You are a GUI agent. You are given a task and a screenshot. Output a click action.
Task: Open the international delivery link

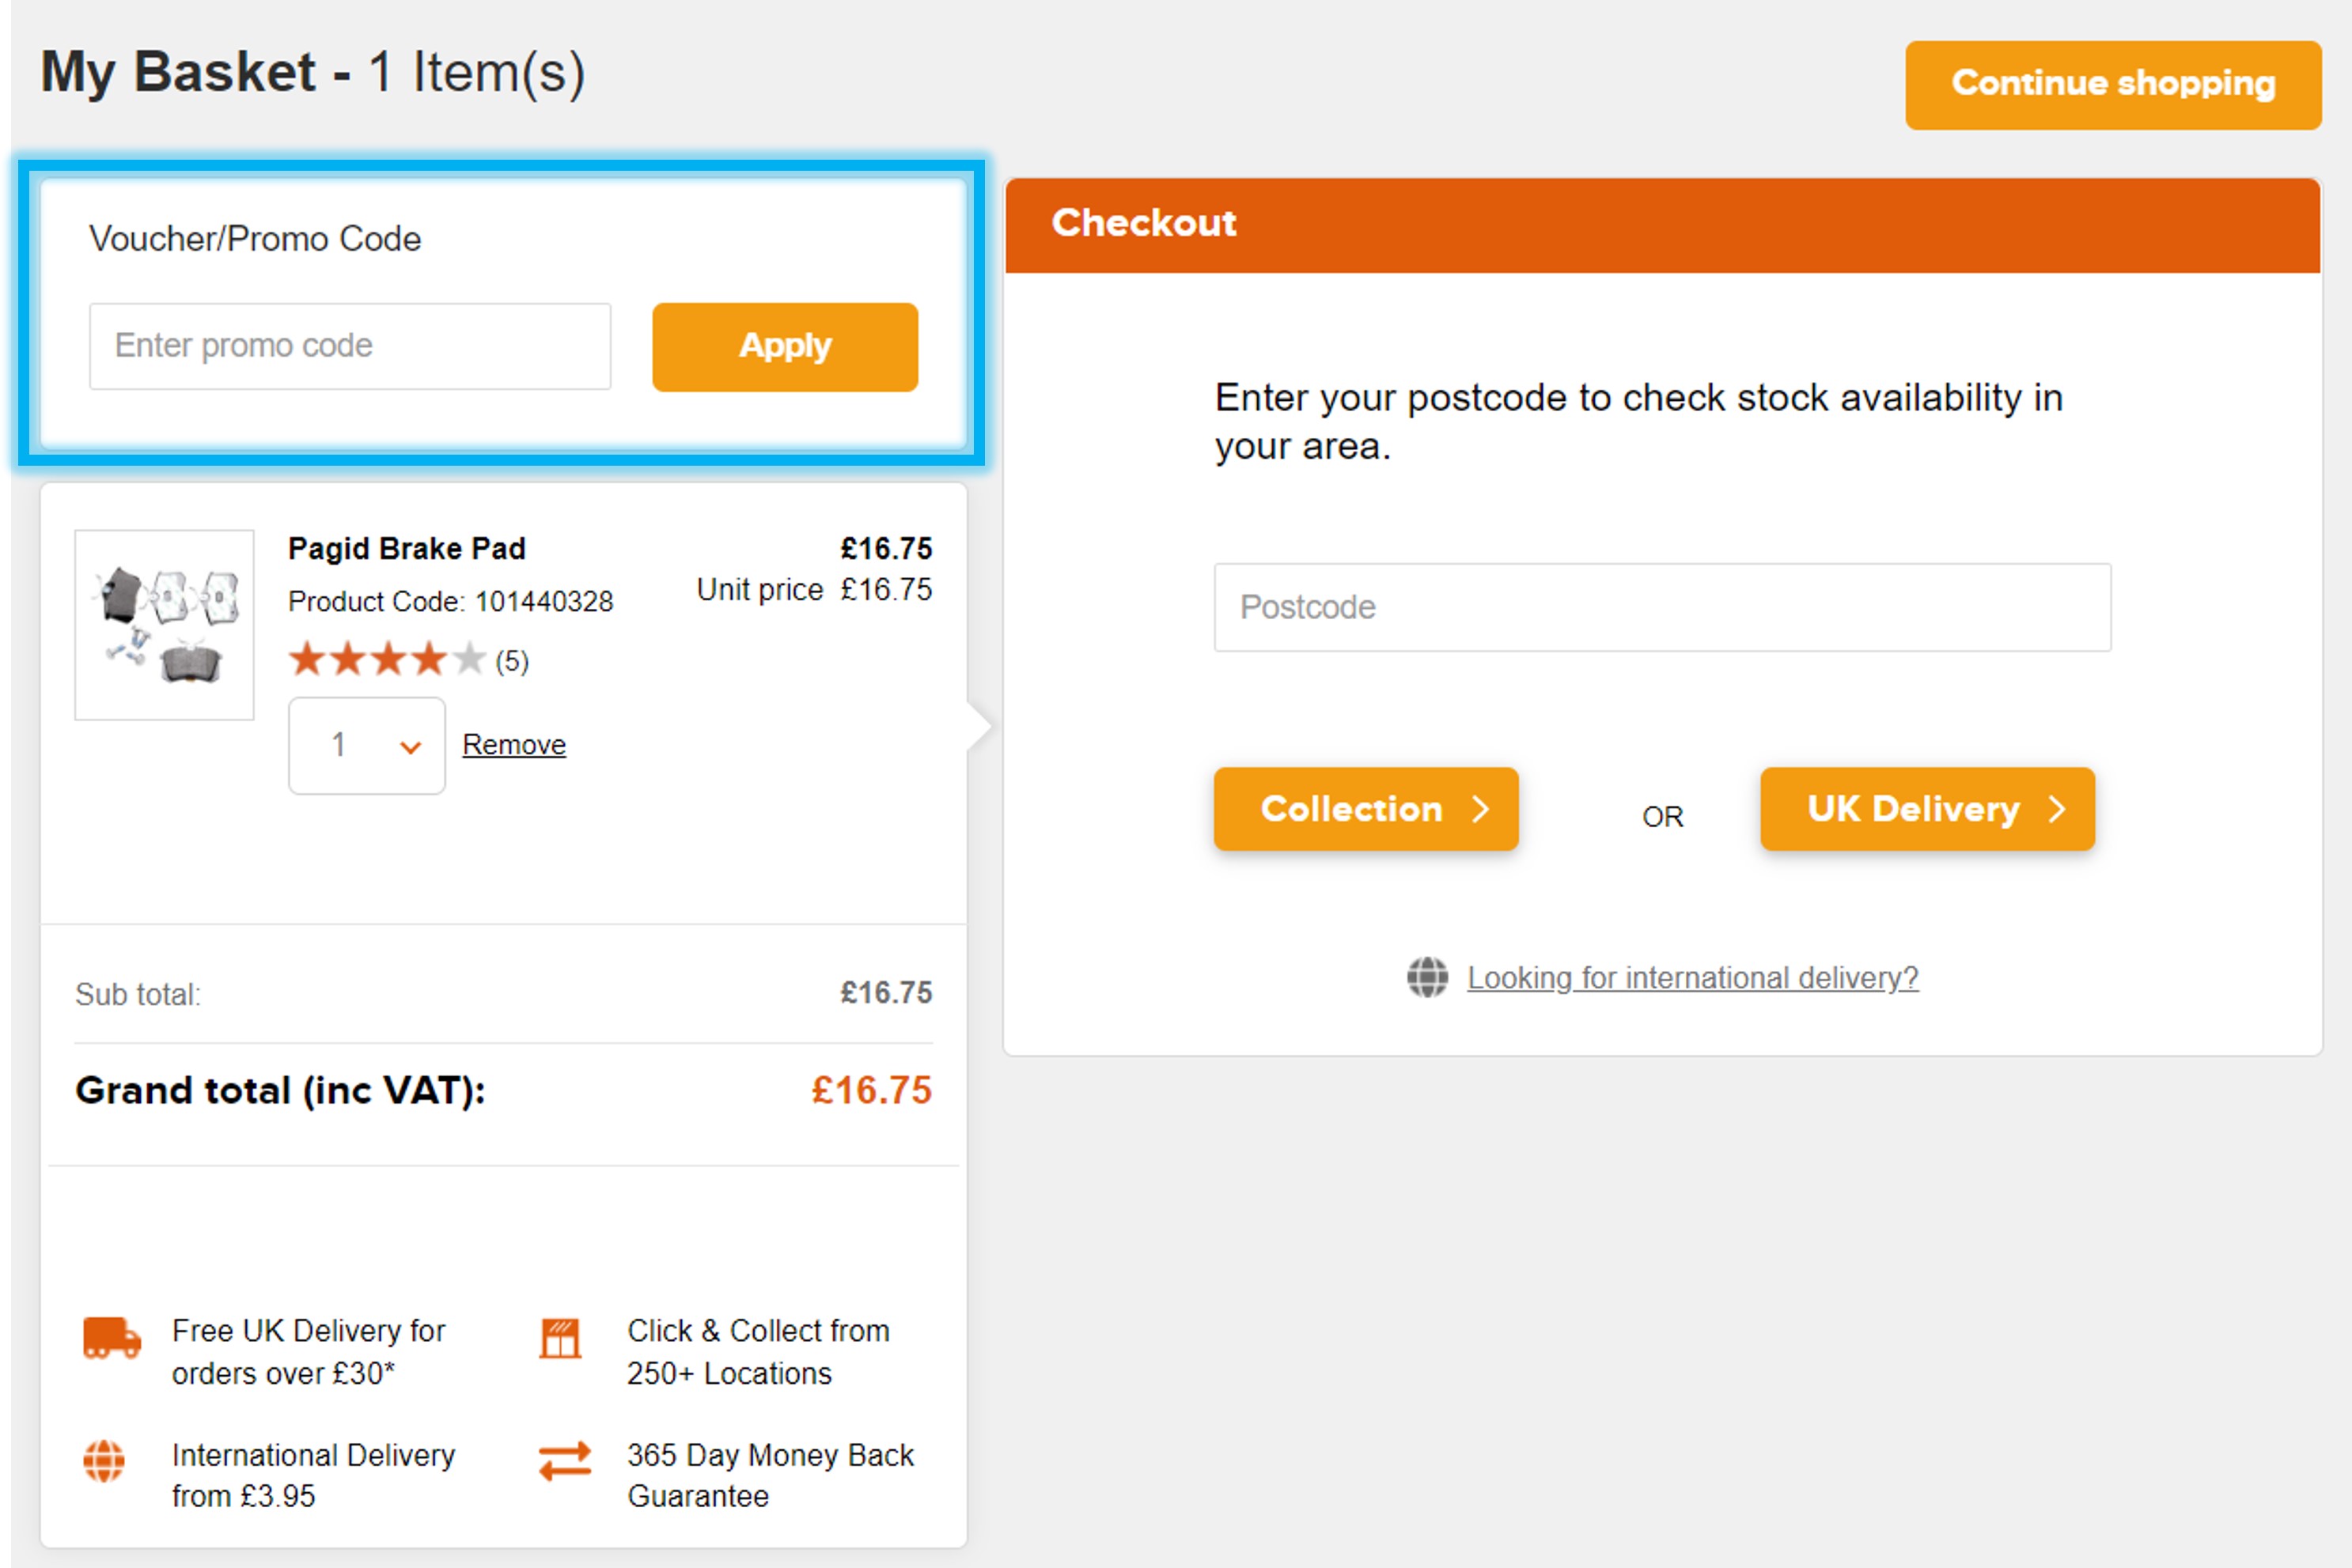point(1691,977)
